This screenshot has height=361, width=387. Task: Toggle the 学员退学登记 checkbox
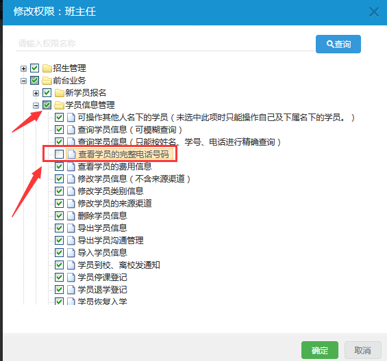click(59, 290)
